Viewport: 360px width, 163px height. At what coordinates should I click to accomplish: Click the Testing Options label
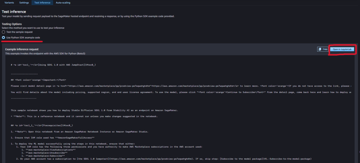coord(12,24)
